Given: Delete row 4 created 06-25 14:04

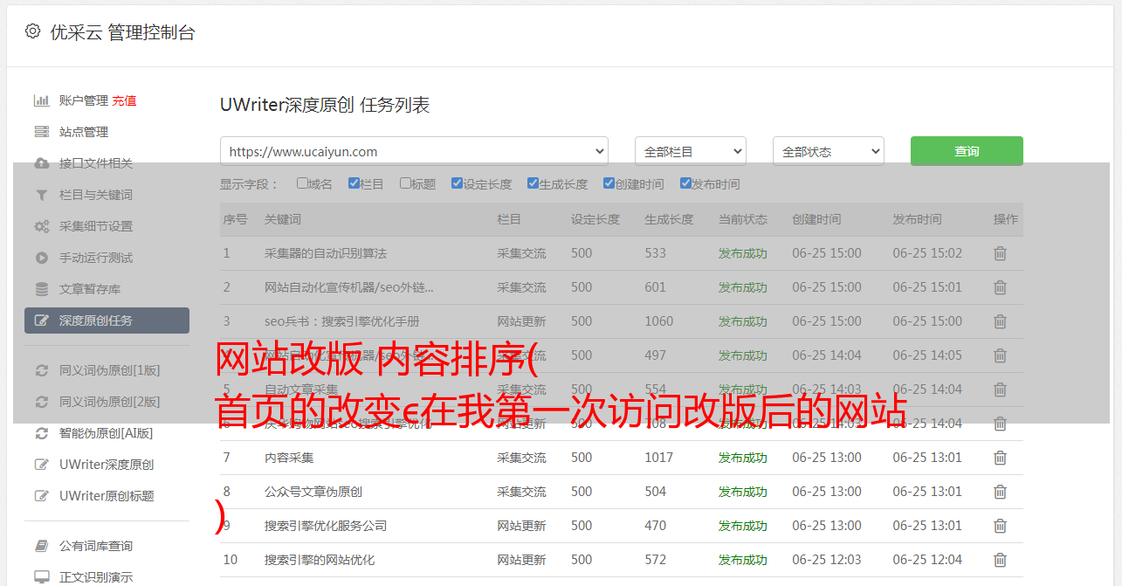Looking at the screenshot, I should click(1001, 355).
